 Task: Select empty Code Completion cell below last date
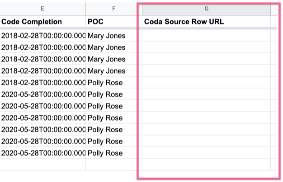(42, 164)
